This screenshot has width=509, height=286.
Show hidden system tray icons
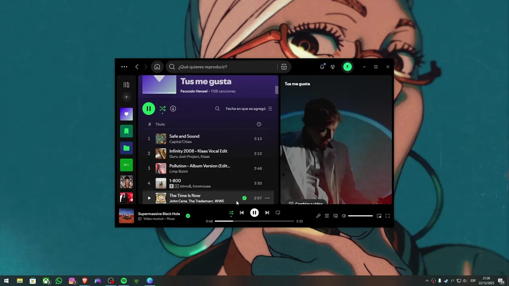click(x=427, y=281)
